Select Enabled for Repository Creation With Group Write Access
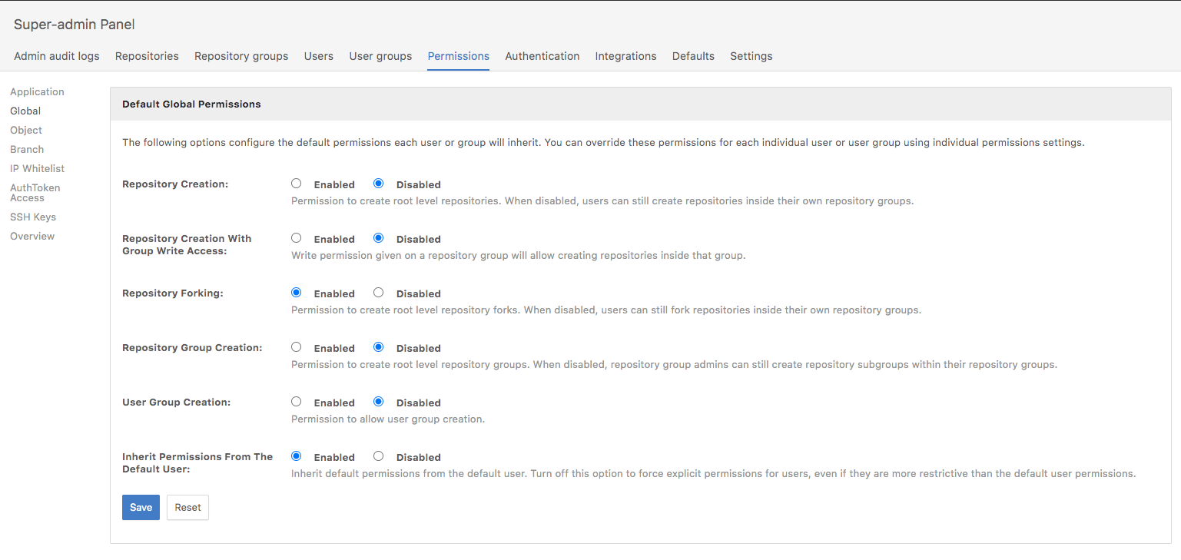The width and height of the screenshot is (1181, 560). 297,238
